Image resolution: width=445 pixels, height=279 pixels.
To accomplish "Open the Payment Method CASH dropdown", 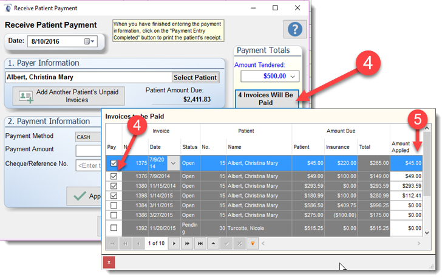I will [x=88, y=137].
